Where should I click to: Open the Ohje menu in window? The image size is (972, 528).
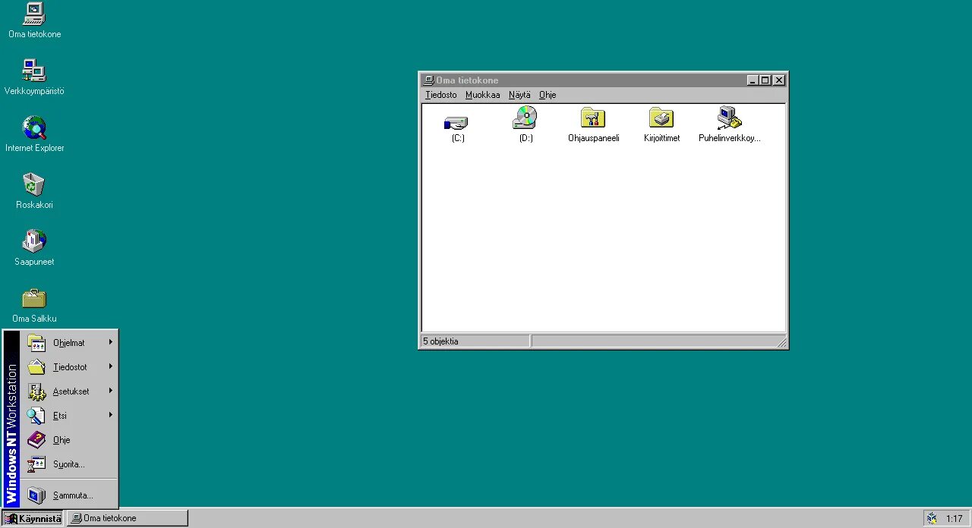coord(548,95)
